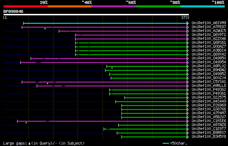Click the yellow query-gap marker under A7PE87
This screenshot has width=228, height=146.
point(45,28)
